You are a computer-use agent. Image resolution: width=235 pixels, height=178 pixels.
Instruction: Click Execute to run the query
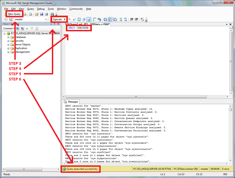coord(59,20)
